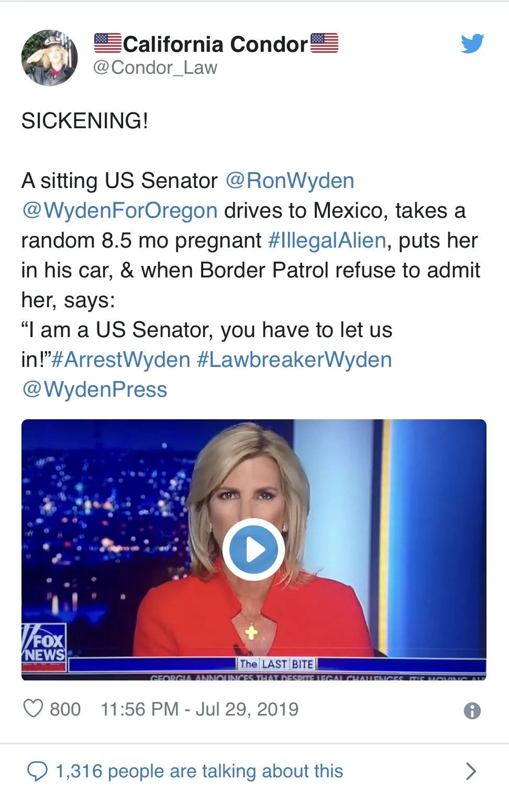Click the California Condor display name

coord(216,44)
